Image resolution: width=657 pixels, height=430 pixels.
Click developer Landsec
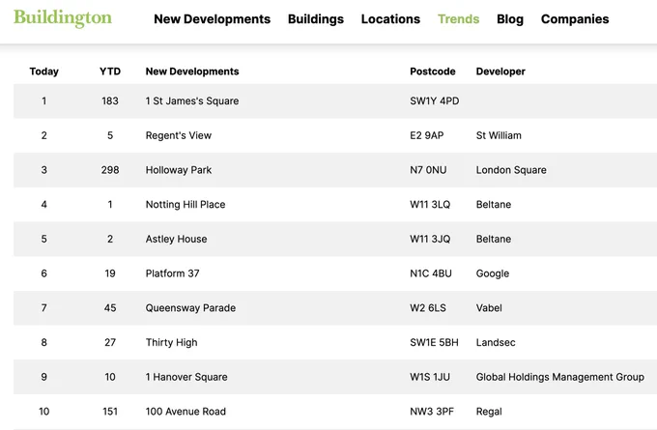(496, 342)
